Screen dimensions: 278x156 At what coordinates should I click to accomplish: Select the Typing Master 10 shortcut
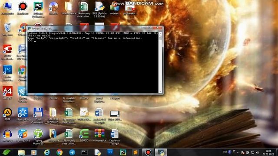(38, 137)
